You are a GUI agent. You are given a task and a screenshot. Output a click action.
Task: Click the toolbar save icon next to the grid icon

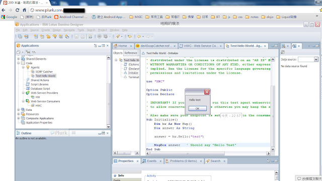tap(26, 37)
